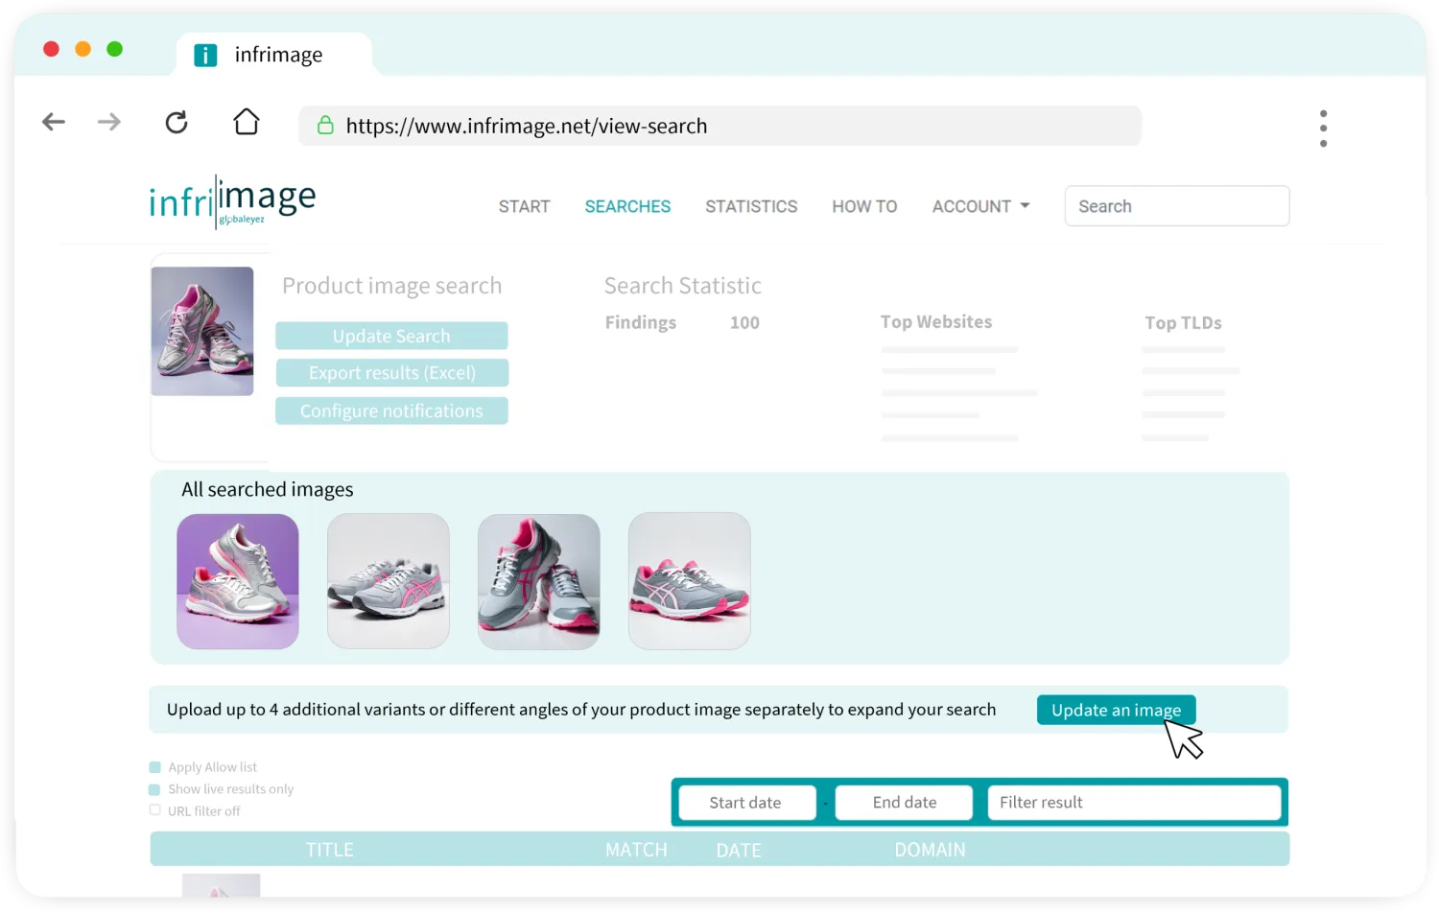1439x913 pixels.
Task: Sort by the DATE column header
Action: pos(739,850)
